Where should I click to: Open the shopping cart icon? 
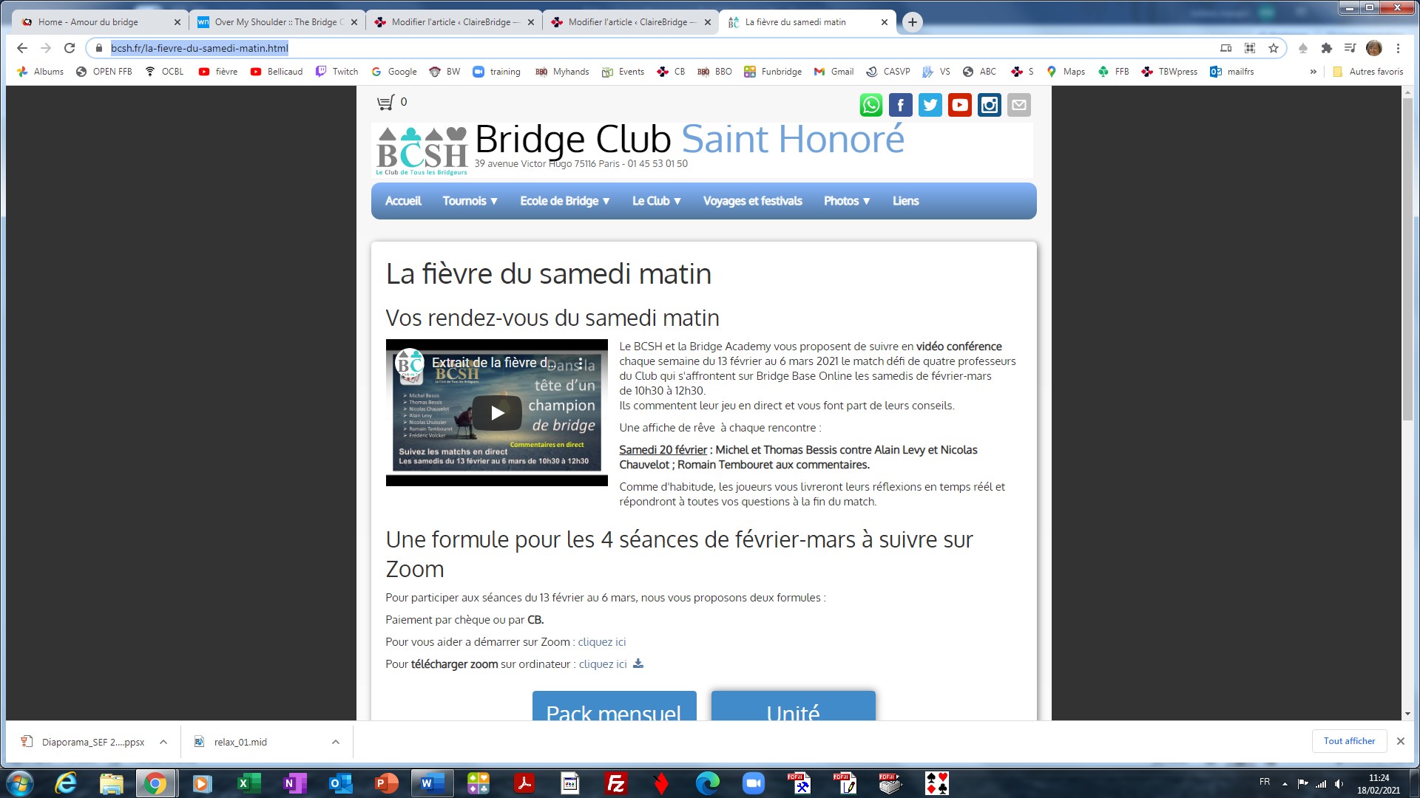coord(385,103)
